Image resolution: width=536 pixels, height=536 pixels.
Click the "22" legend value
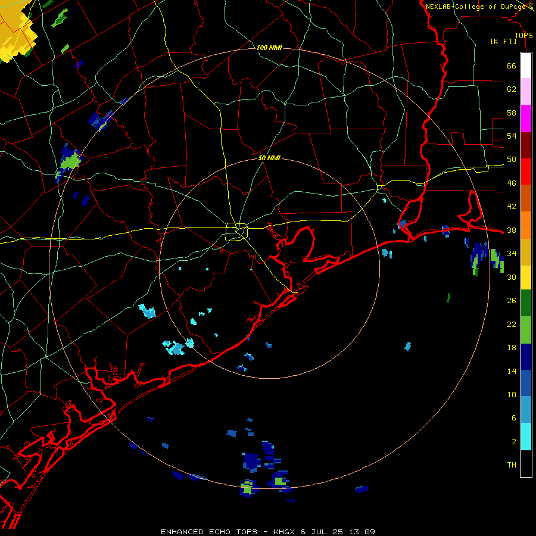click(512, 325)
